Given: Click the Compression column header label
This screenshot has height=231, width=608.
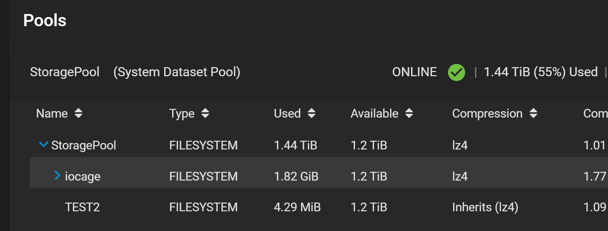Looking at the screenshot, I should click(x=487, y=113).
